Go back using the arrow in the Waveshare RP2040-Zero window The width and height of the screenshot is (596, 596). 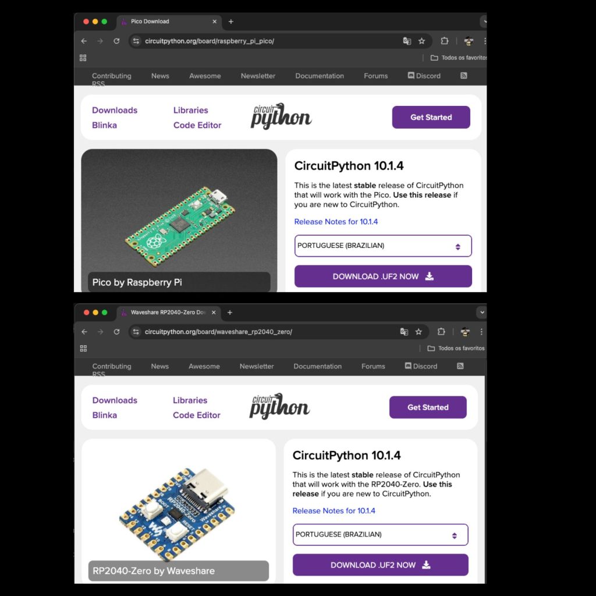(84, 332)
